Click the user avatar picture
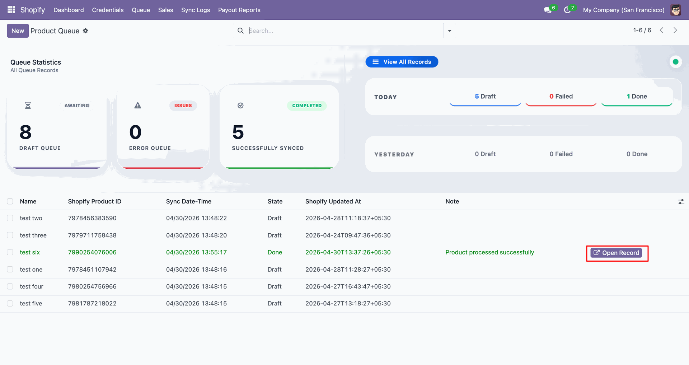 coord(676,10)
